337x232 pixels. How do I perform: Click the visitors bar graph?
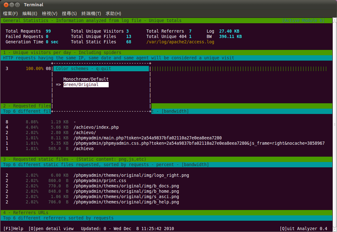pos(239,69)
